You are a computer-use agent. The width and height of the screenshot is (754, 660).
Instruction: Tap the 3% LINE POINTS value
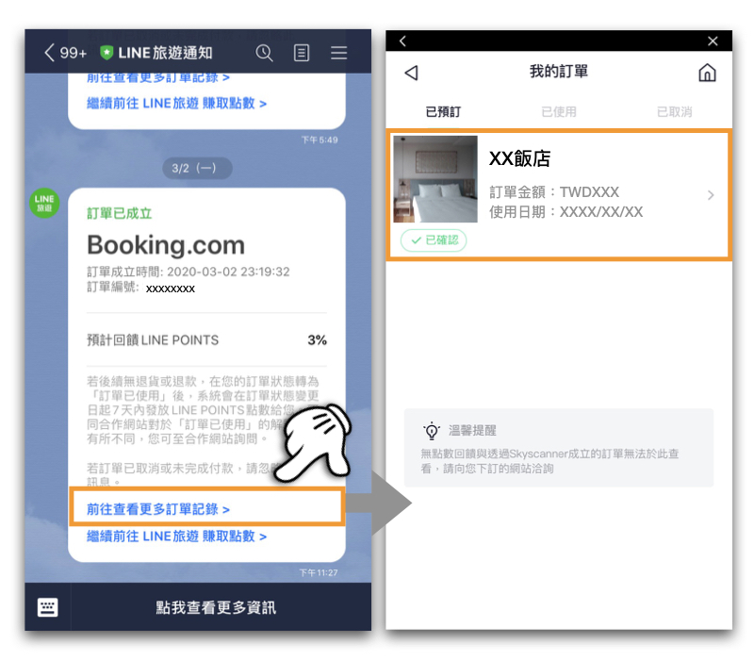(318, 340)
